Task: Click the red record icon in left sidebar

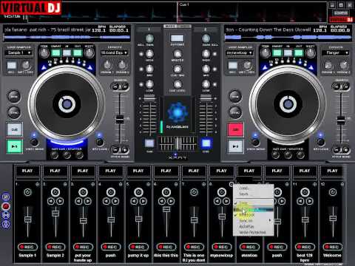Action: (x=6, y=206)
